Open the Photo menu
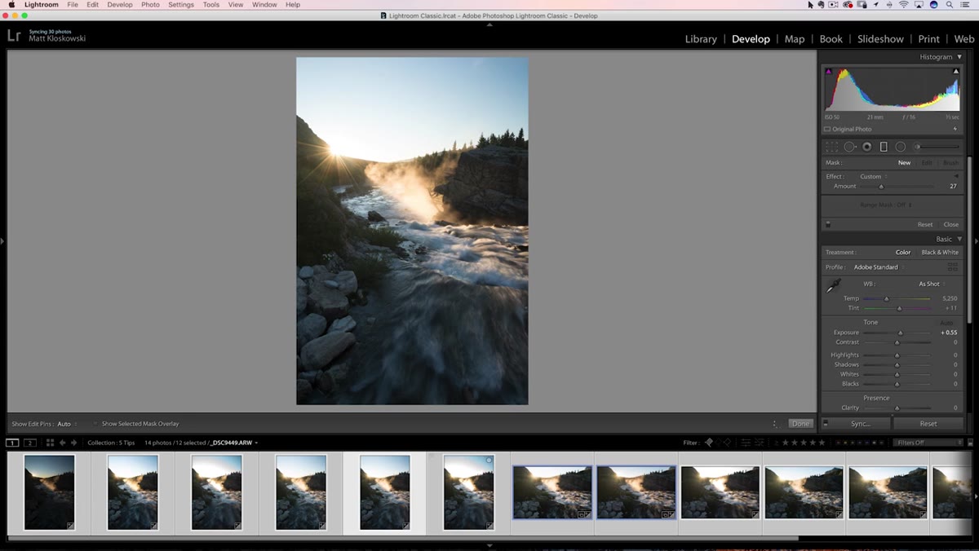The width and height of the screenshot is (979, 551). pyautogui.click(x=150, y=5)
